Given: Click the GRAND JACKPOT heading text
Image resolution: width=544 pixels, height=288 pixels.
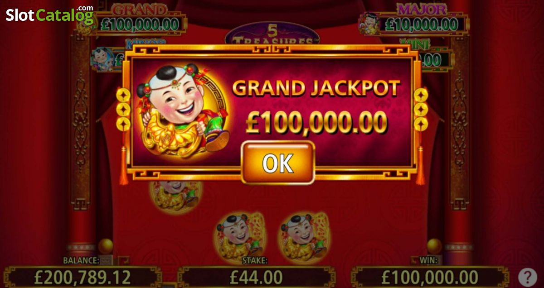Looking at the screenshot, I should (316, 88).
